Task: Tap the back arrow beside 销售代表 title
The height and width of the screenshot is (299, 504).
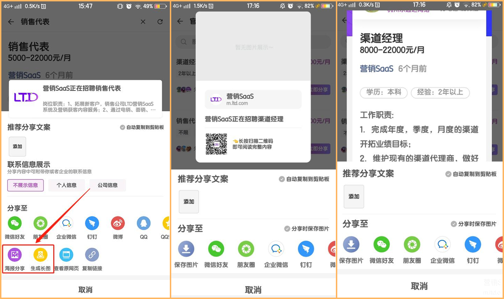Action: coord(11,22)
